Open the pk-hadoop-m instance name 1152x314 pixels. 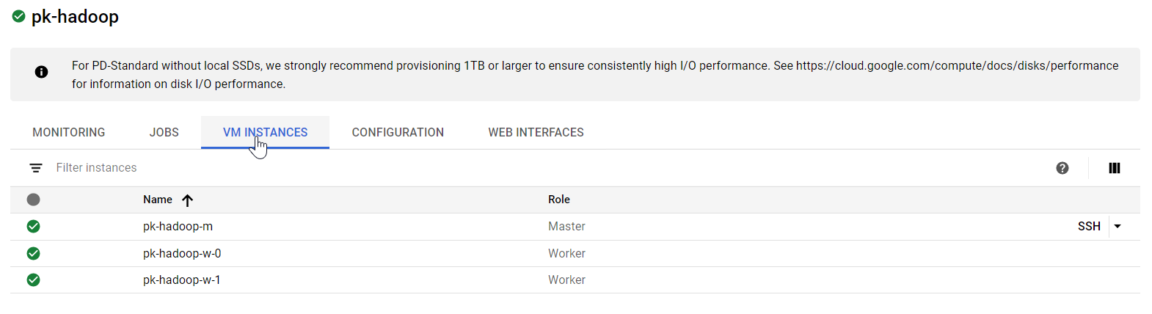tap(178, 226)
